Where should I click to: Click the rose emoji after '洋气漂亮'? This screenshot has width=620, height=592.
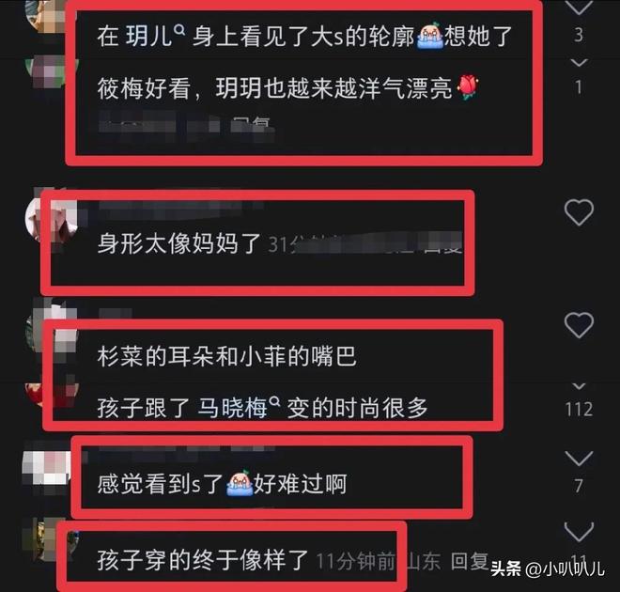tap(468, 87)
